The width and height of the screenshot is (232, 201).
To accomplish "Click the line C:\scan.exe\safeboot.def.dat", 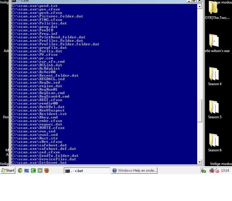I will point(44,149).
